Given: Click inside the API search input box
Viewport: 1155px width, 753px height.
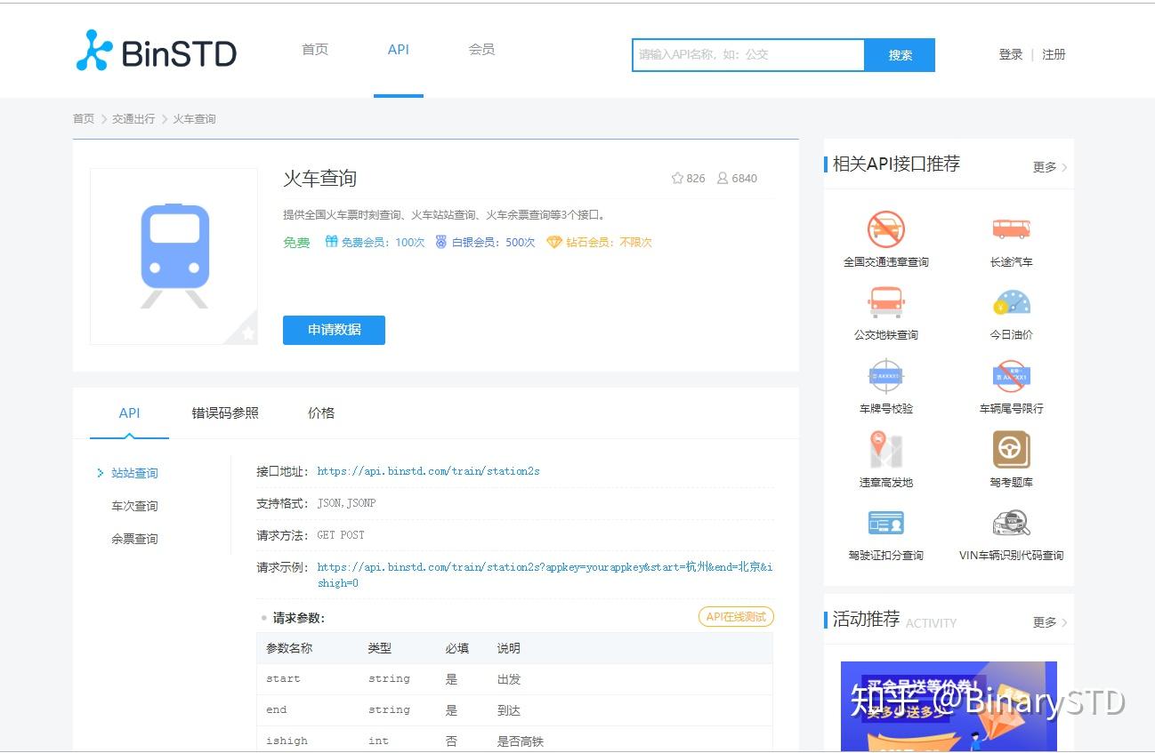Looking at the screenshot, I should 747,54.
